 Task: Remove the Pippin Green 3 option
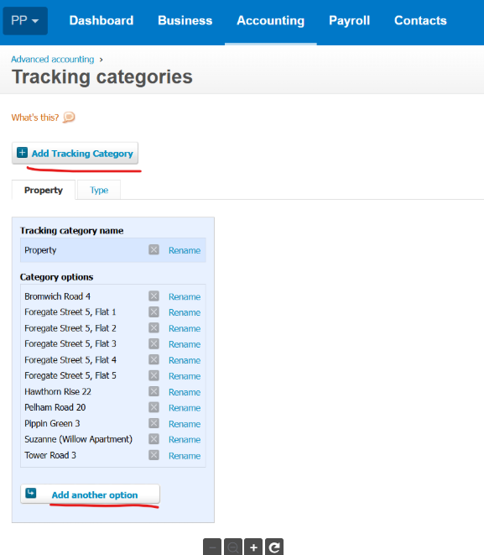click(154, 423)
